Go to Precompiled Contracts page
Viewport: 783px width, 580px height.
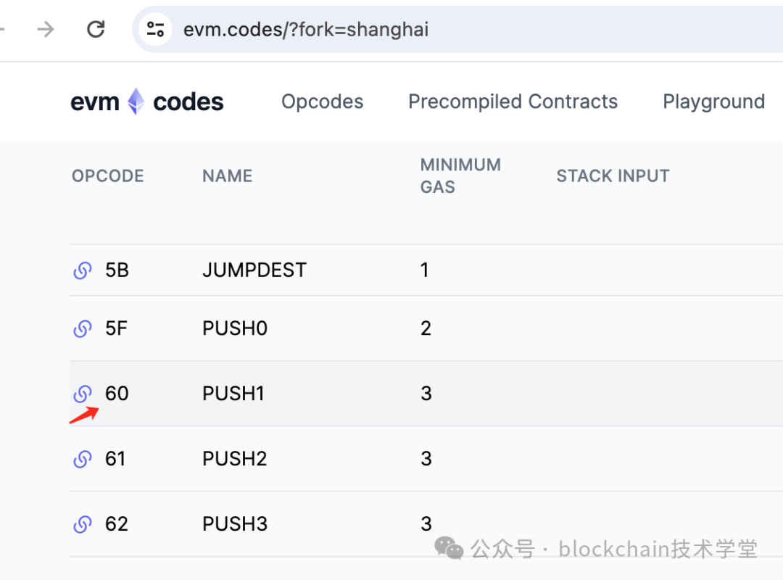click(x=513, y=101)
